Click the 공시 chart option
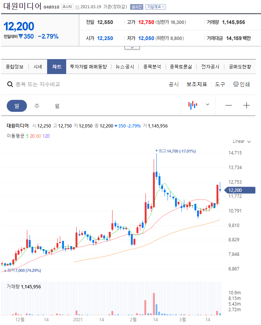261x325 pixels. point(174,84)
